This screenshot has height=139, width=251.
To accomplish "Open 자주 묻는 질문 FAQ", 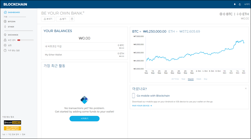I will pos(14,50).
